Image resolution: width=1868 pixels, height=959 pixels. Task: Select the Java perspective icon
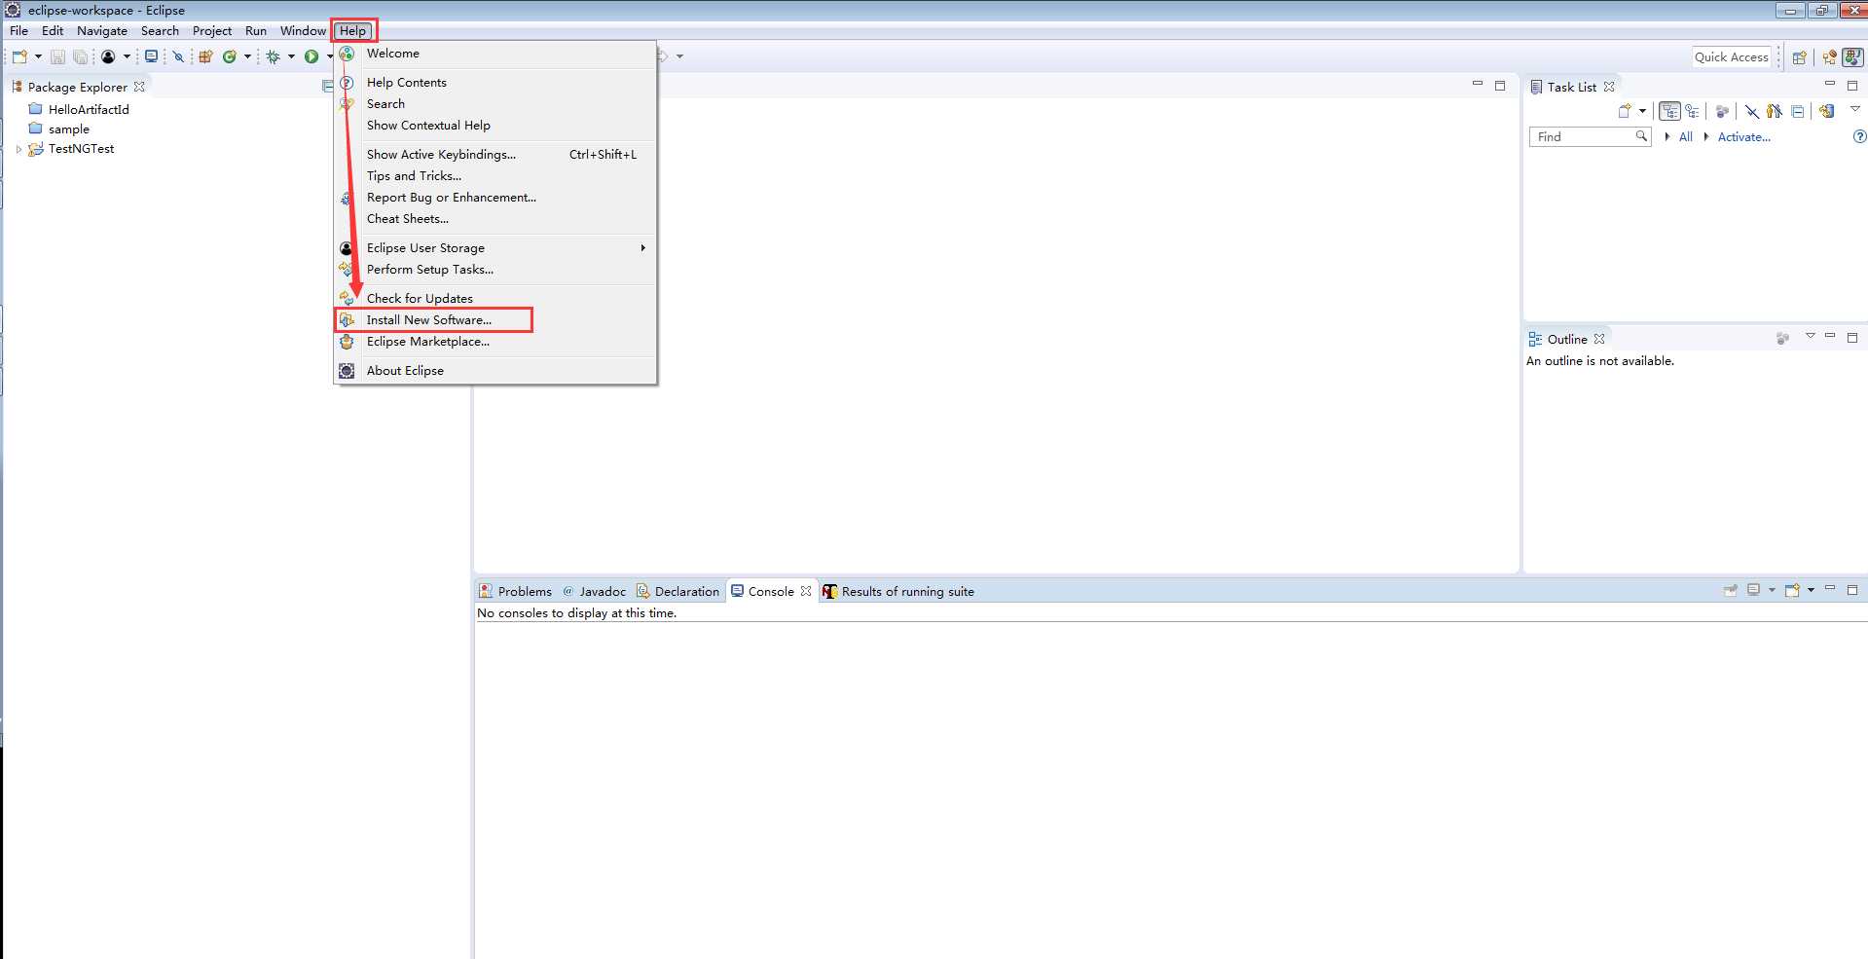[1853, 57]
